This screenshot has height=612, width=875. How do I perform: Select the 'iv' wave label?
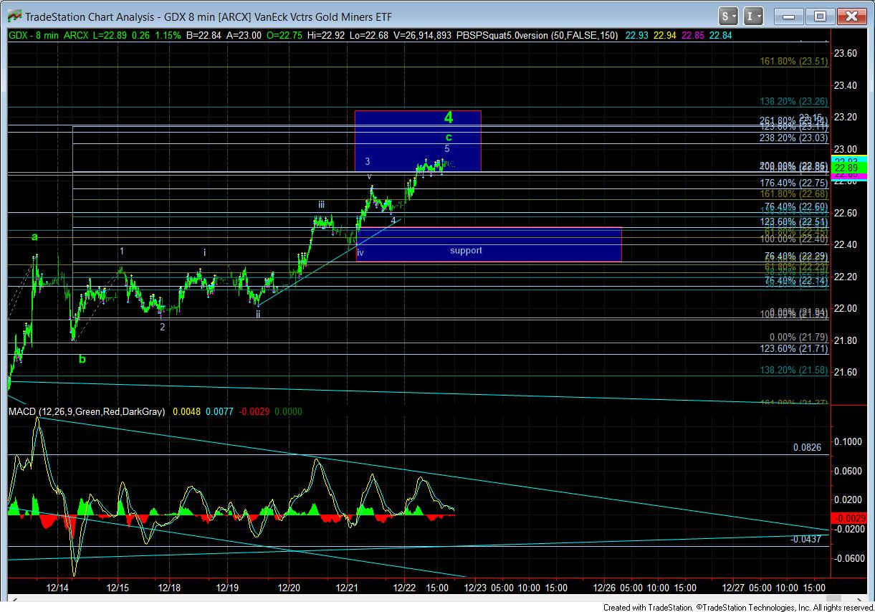360,253
